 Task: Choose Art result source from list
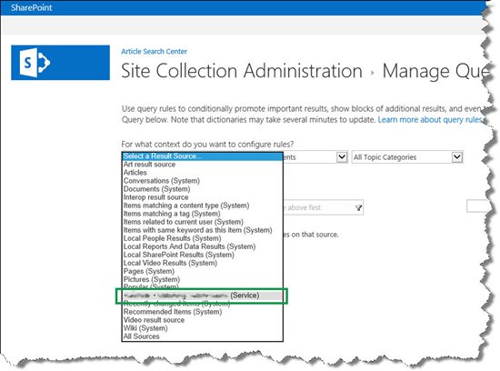coord(202,165)
